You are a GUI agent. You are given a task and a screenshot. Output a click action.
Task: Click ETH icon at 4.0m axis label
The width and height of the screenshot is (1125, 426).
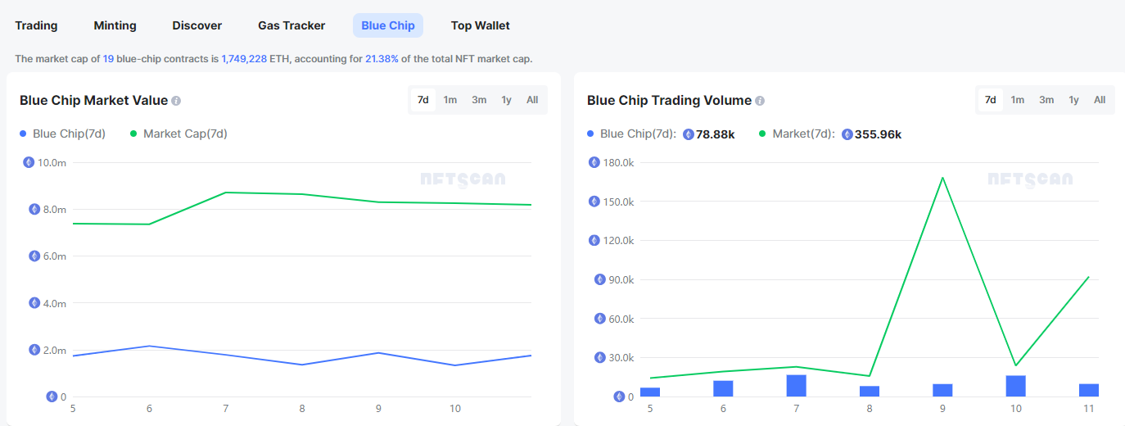(x=34, y=303)
